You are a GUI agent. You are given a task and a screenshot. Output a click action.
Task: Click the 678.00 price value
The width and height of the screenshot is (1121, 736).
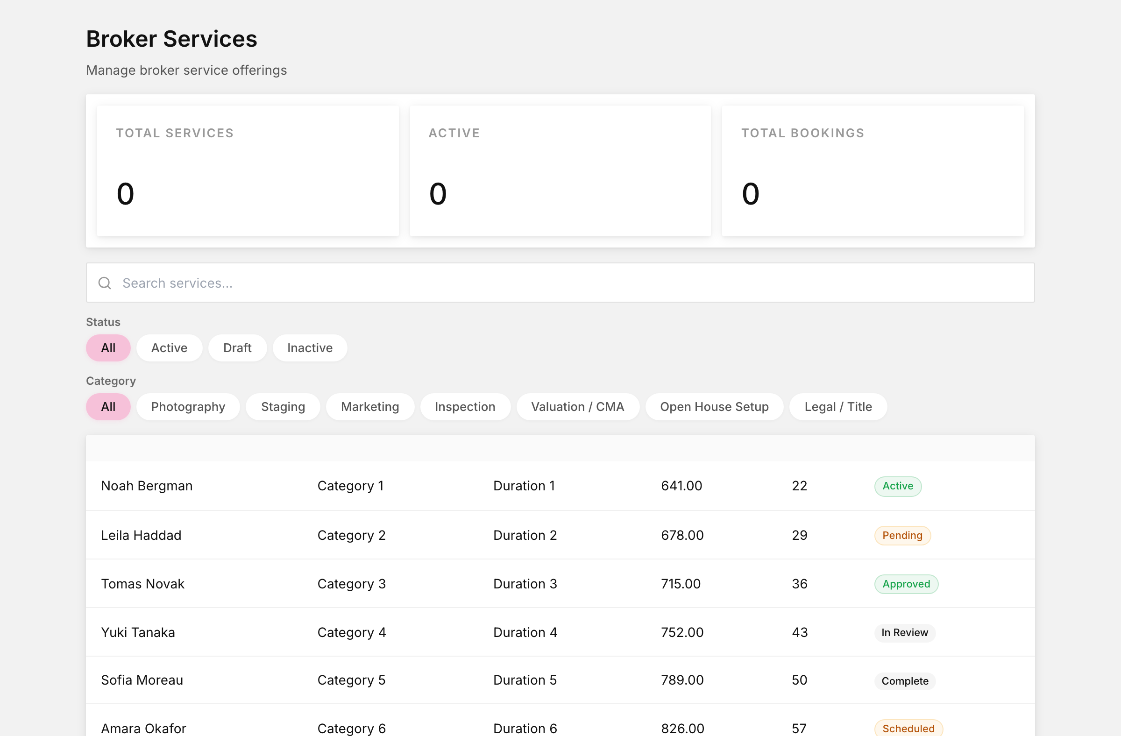click(682, 535)
